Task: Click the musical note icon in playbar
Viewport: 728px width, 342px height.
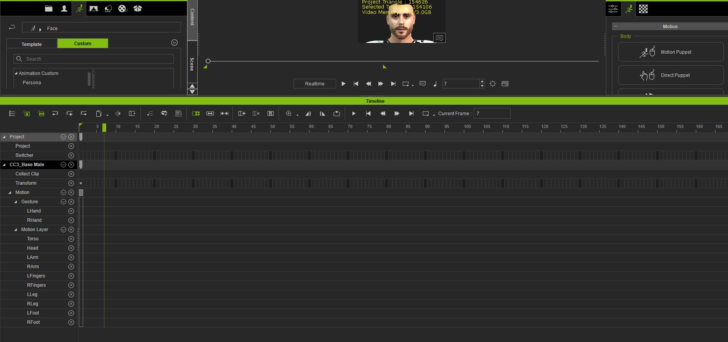Action: (435, 84)
